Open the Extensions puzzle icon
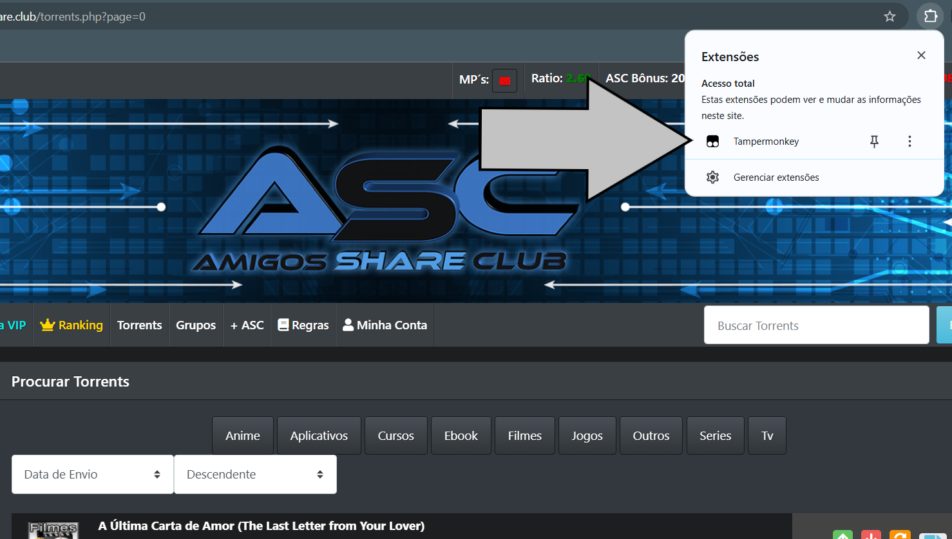 [930, 16]
